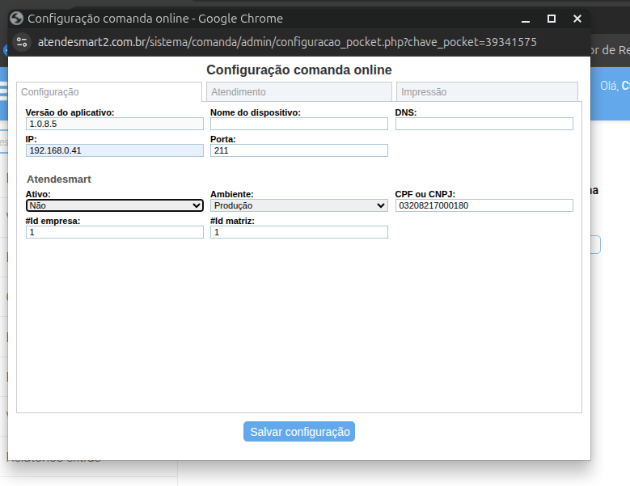
Task: Switch to the Atendimento tab
Action: point(299,92)
